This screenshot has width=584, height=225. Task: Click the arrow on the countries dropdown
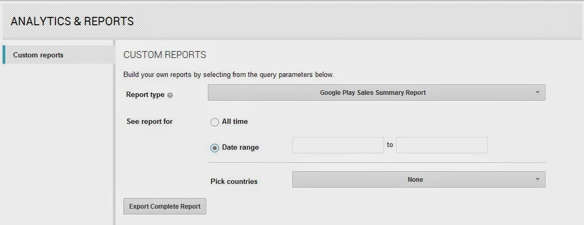[537, 180]
